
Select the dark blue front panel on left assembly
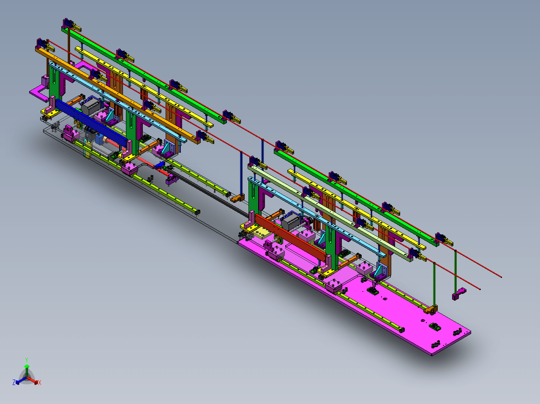91,124
